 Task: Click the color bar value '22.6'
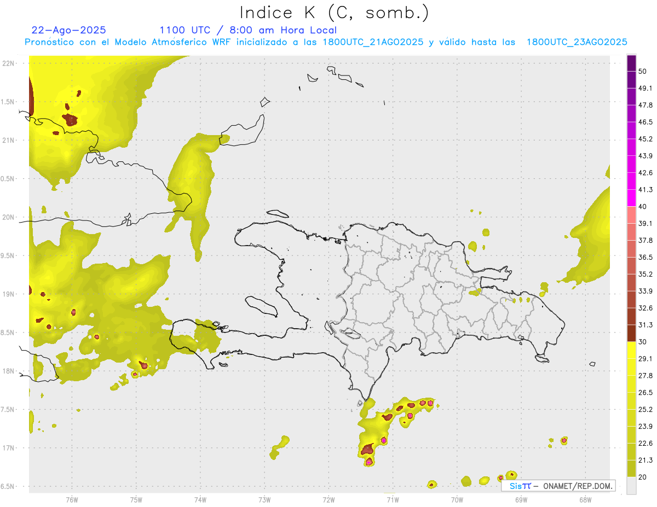(x=646, y=444)
